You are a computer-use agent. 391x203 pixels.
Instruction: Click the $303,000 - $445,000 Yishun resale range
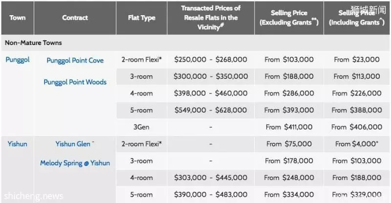(x=211, y=178)
